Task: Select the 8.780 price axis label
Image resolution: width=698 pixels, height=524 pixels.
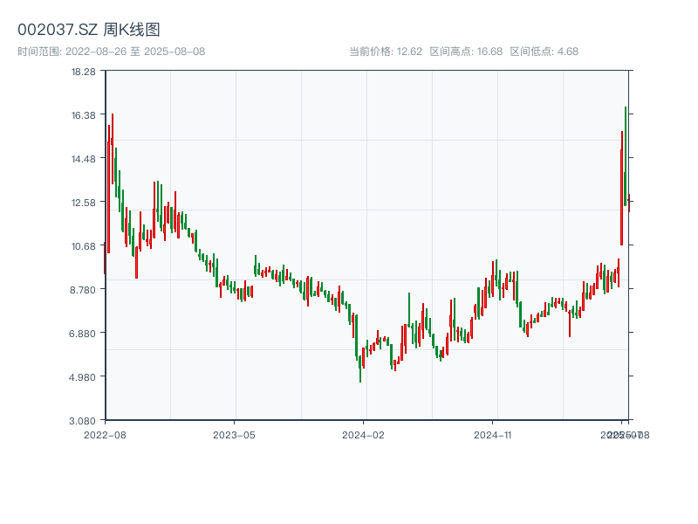Action: 84,290
